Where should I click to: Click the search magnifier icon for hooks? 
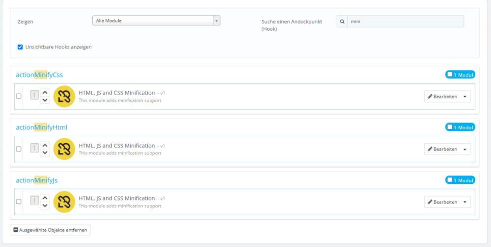[x=342, y=21]
